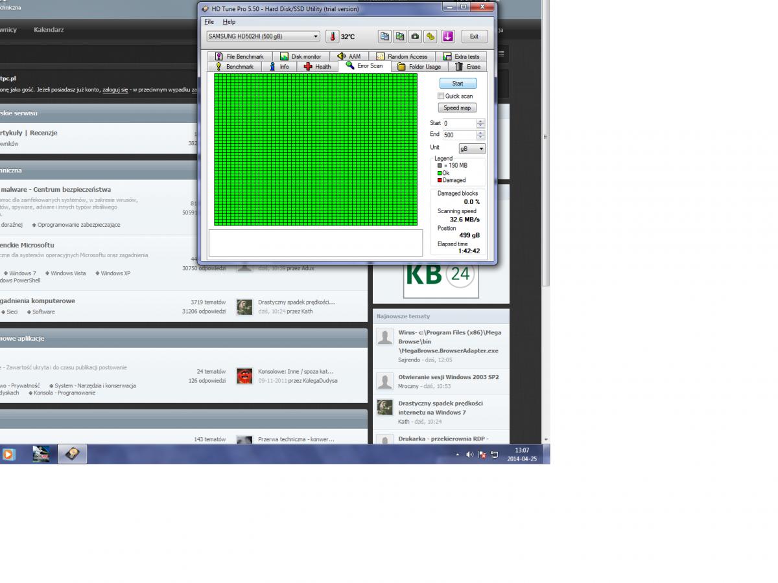Screen dimensions: 778x583
Task: Click the Start value input field
Action: point(460,123)
